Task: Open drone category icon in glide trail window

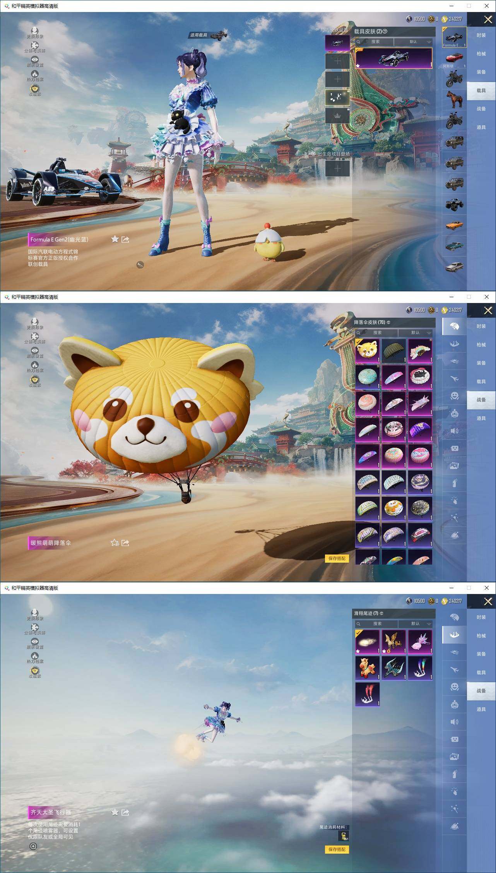Action: pos(455,652)
